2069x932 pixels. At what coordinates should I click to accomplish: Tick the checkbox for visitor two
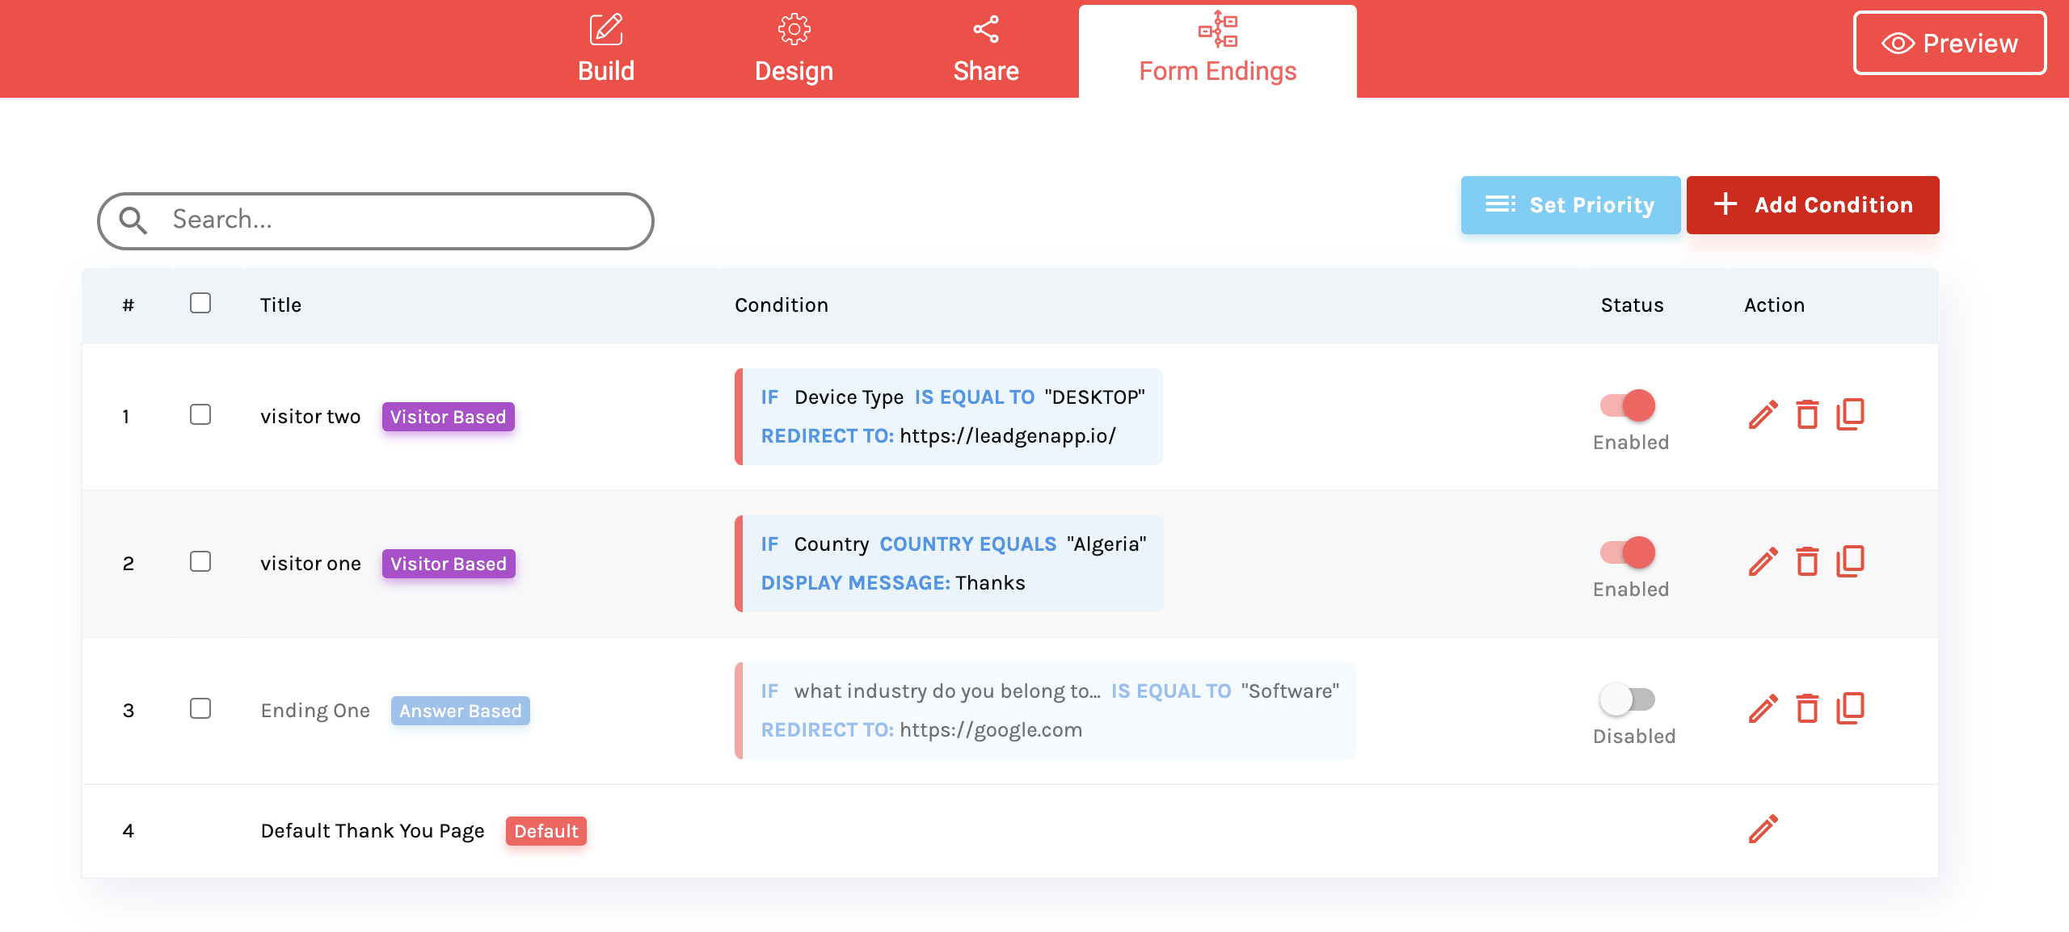(x=200, y=415)
